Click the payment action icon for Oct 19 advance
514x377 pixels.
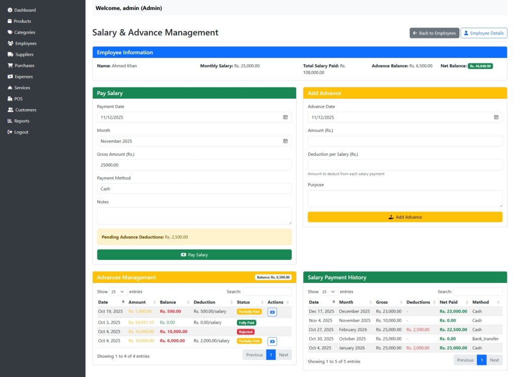tap(272, 312)
